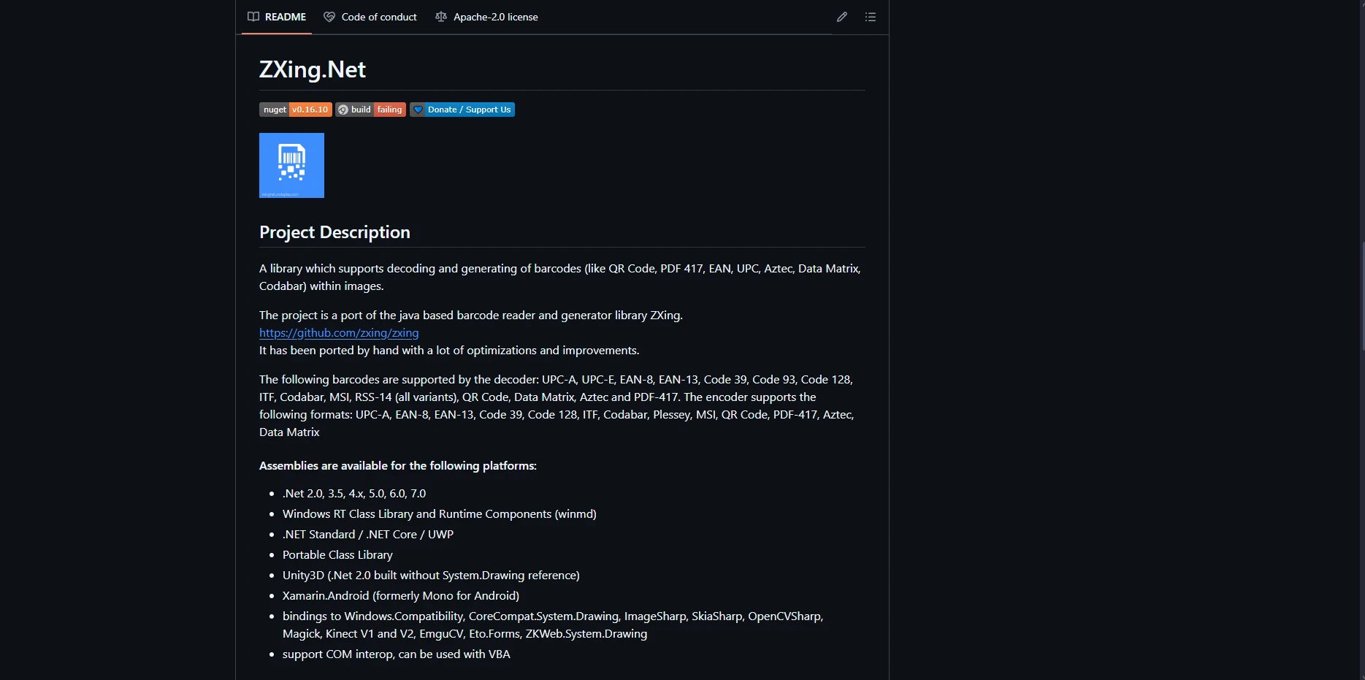Click the Donate / Support Us badge
The height and width of the screenshot is (680, 1365).
(462, 110)
